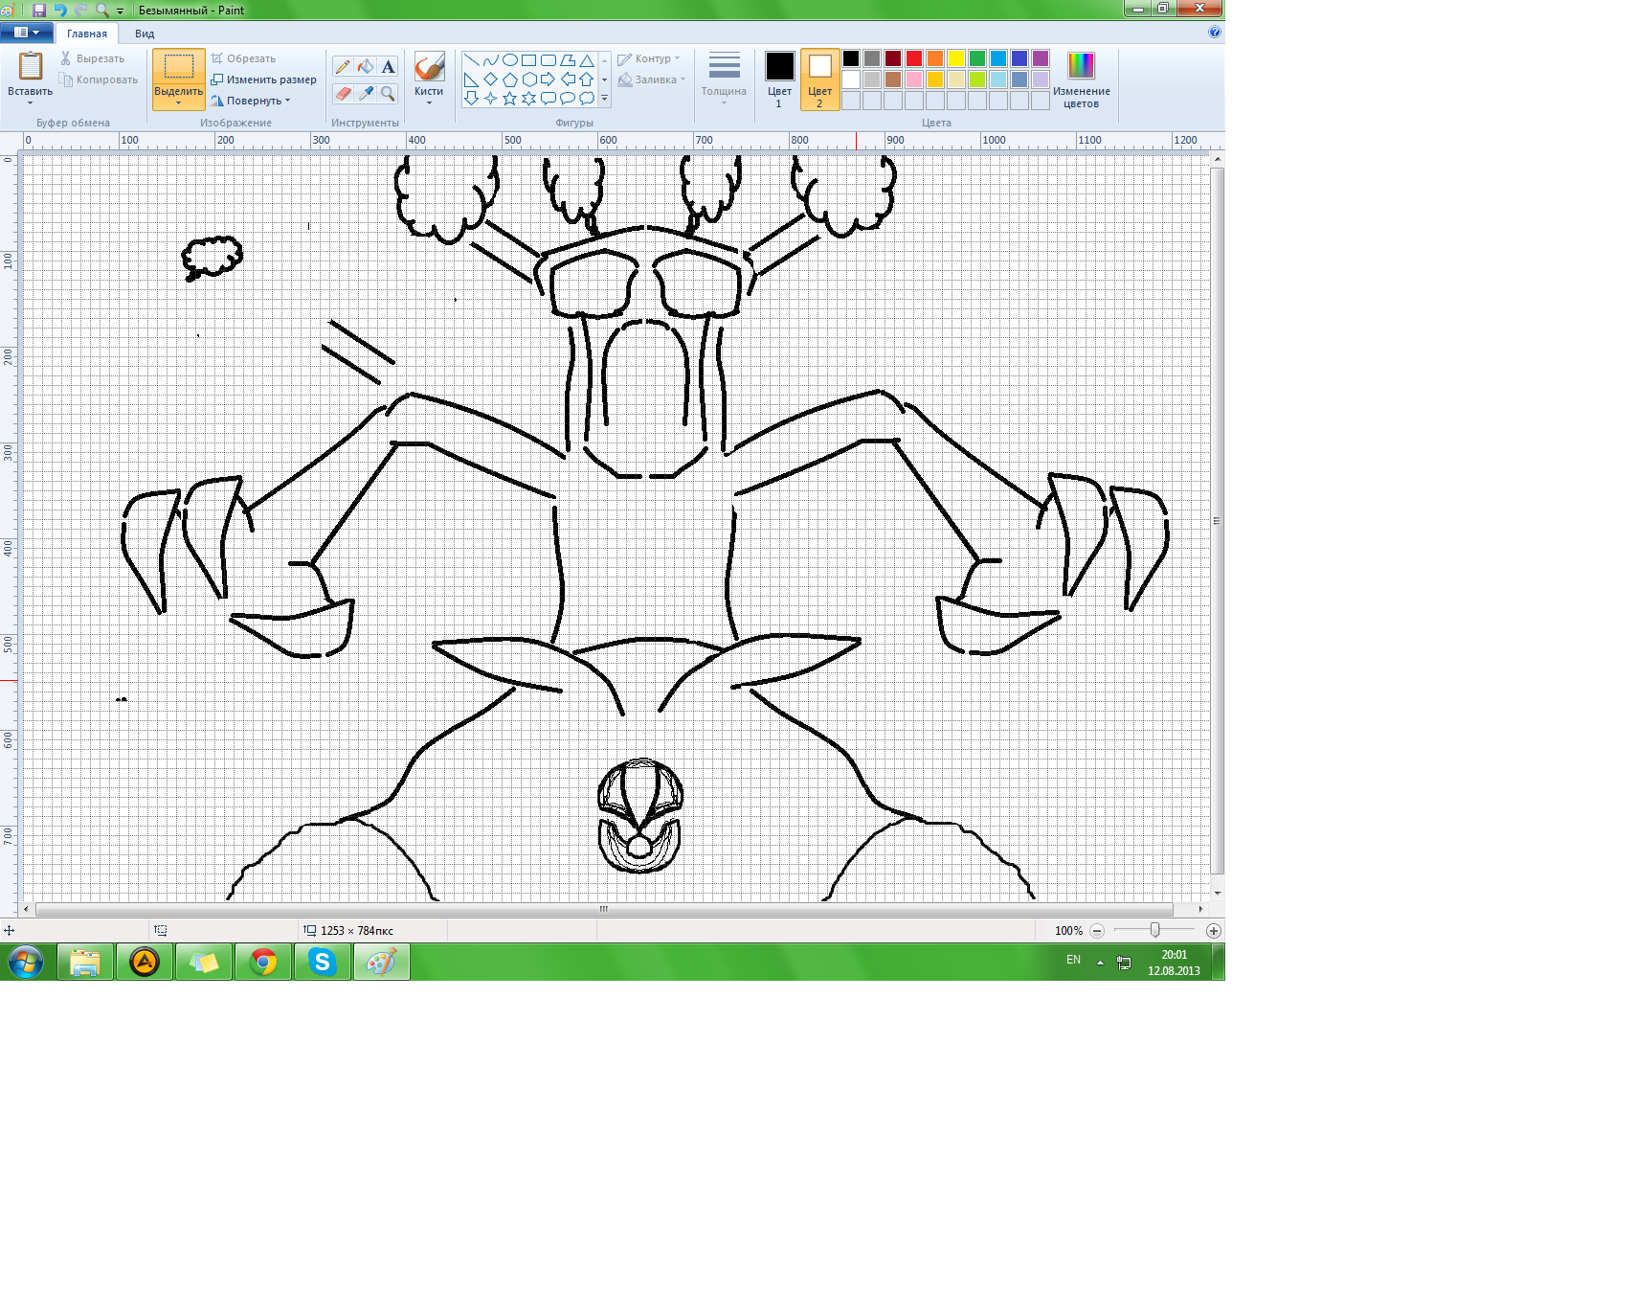Choose the Hexagon shape
Viewport: 1635px width, 1293px height.
coord(528,79)
